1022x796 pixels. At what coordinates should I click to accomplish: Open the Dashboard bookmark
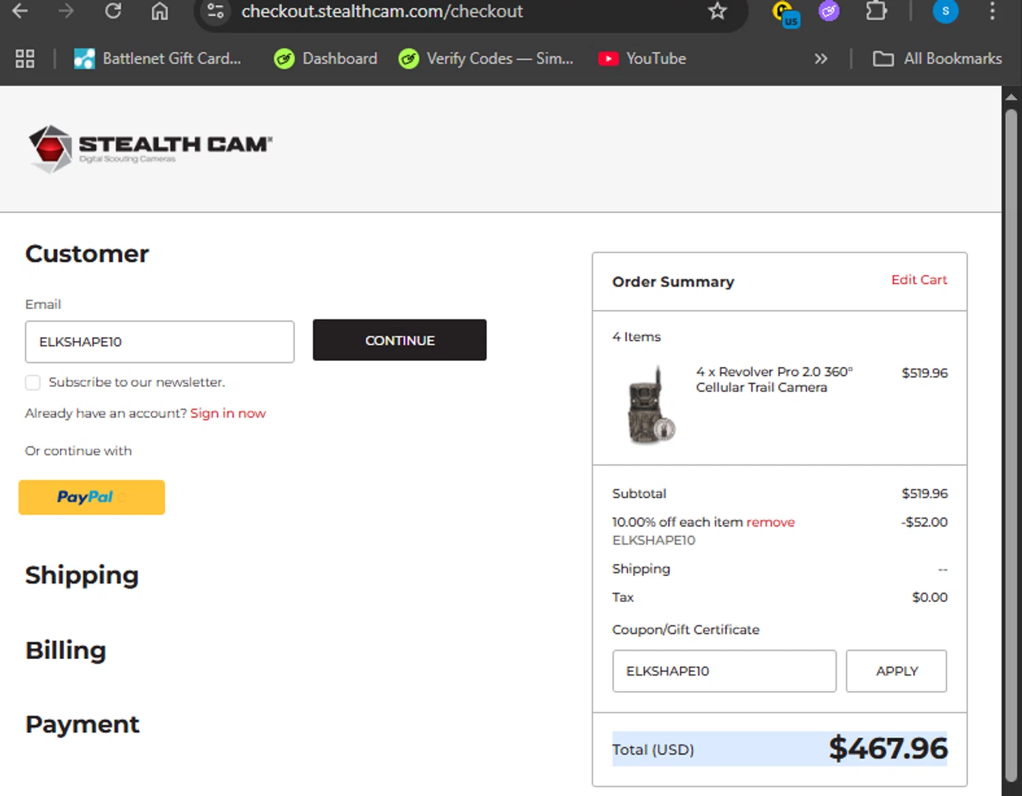[x=326, y=59]
